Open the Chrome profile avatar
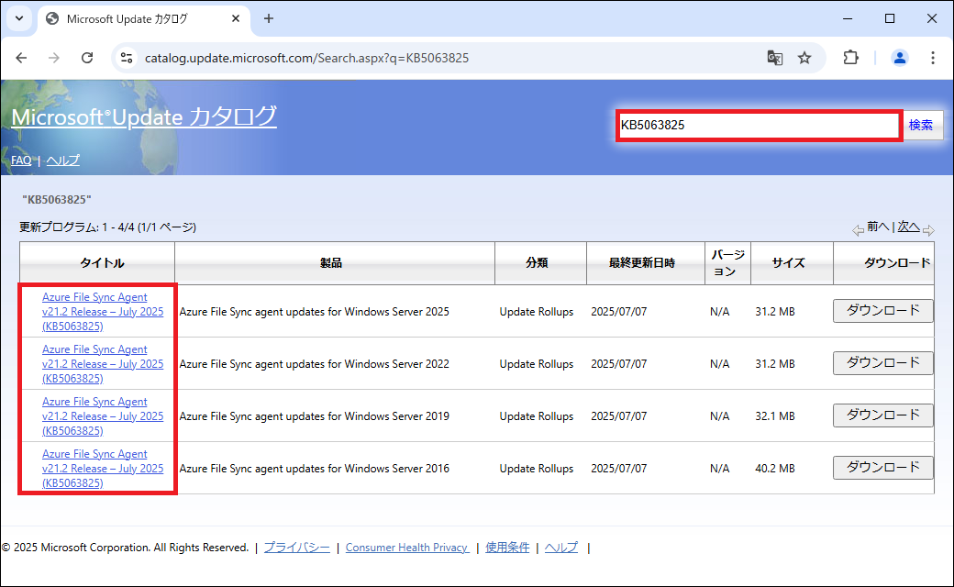 (899, 58)
